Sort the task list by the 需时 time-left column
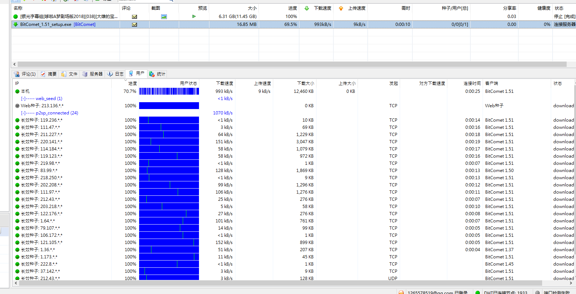The width and height of the screenshot is (576, 294). 406,8
